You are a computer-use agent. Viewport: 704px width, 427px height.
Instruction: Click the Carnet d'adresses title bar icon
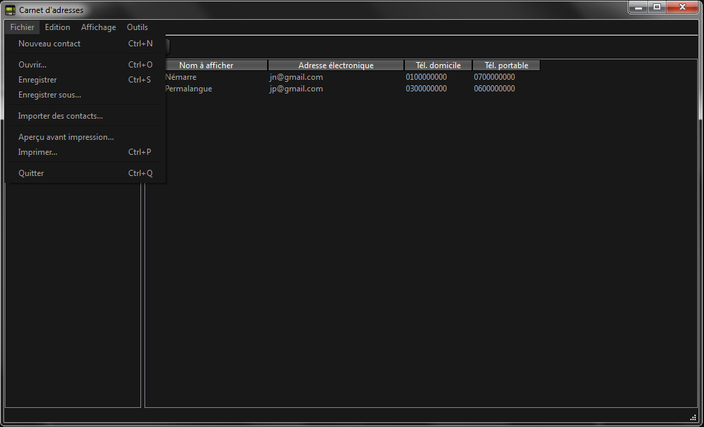(10, 10)
